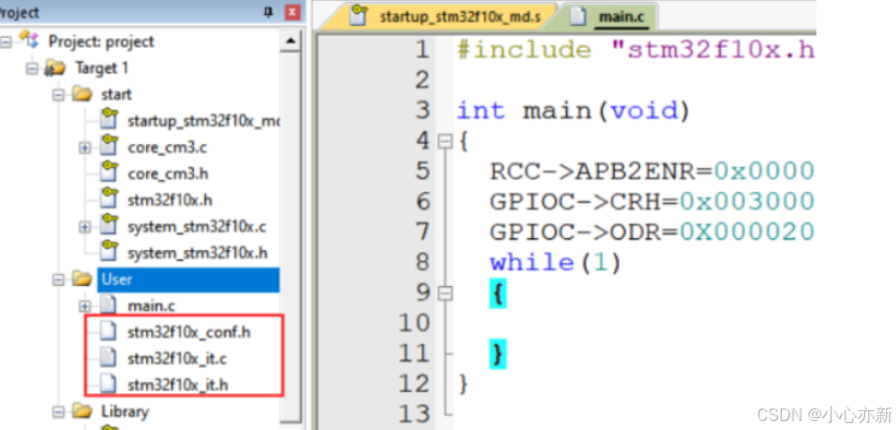Switch to the startup_stm32f10x_md.s tab
Viewport: 896px width, 430px height.
[x=438, y=16]
